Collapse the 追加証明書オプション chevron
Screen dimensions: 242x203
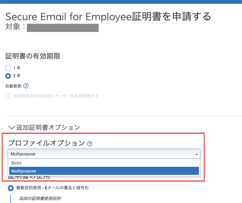pos(12,128)
